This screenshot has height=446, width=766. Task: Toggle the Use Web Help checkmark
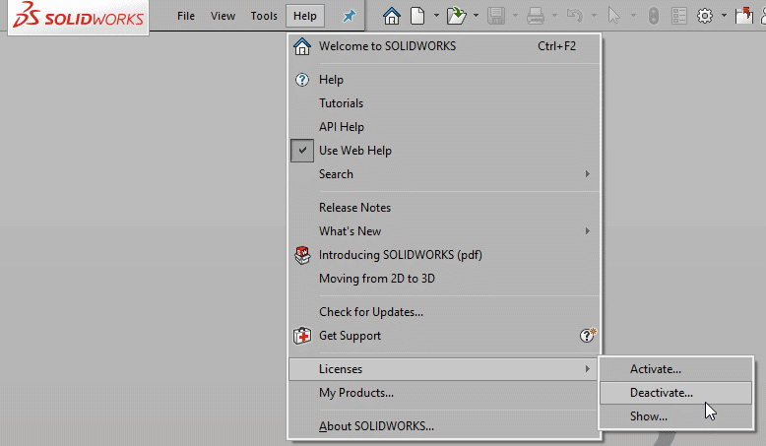302,151
